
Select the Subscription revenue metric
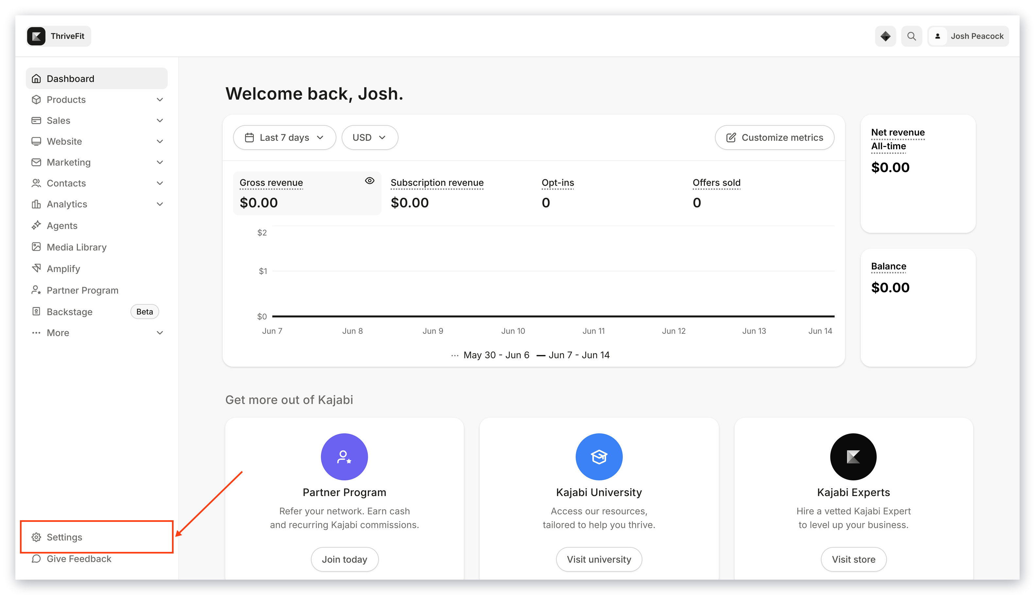tap(458, 193)
